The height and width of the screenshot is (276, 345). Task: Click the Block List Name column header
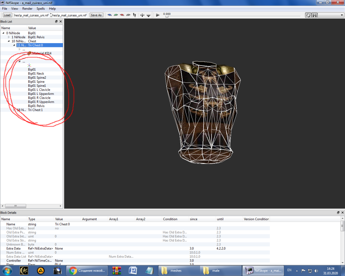pos(14,28)
